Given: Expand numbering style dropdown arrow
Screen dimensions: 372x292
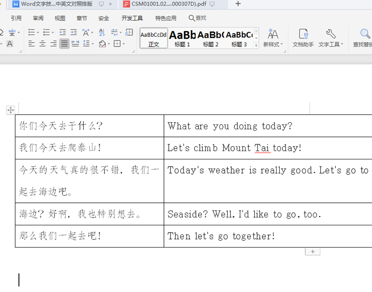Looking at the screenshot, I should pos(53,32).
